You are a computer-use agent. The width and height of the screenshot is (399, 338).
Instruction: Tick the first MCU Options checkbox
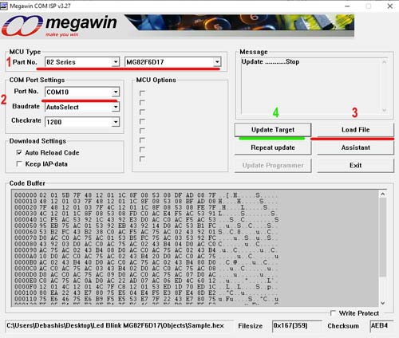pyautogui.click(x=142, y=93)
